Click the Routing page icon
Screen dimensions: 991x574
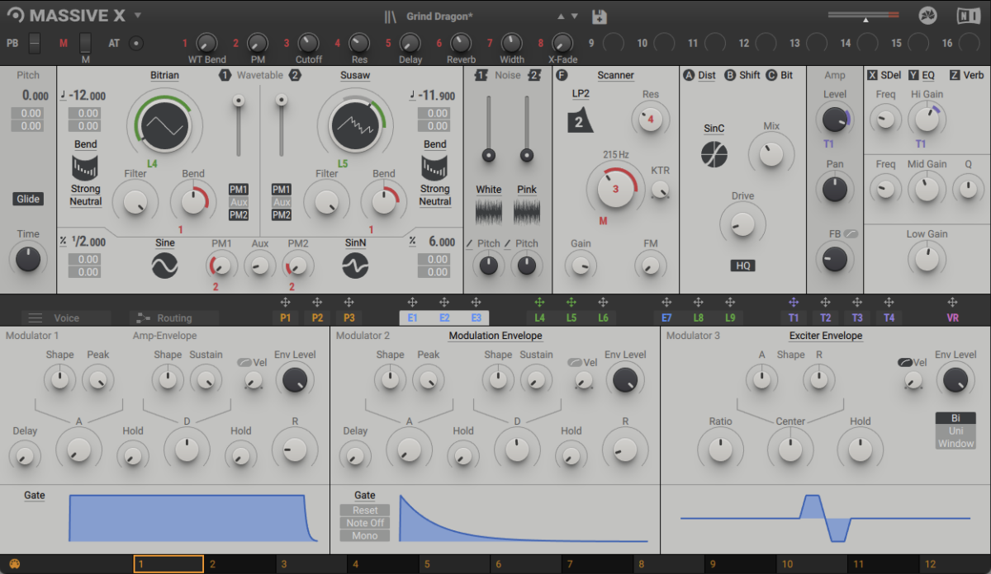[x=144, y=318]
